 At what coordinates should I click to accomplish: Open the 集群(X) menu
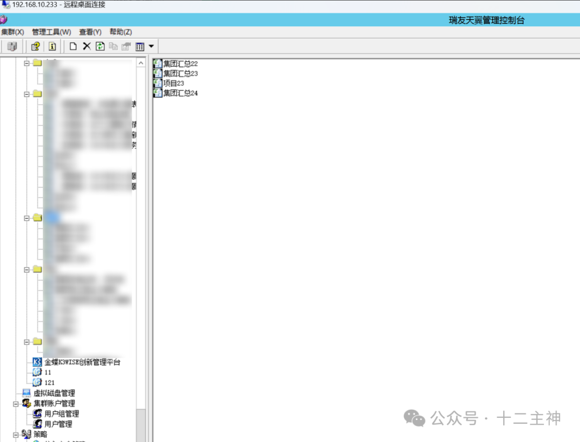[x=12, y=32]
